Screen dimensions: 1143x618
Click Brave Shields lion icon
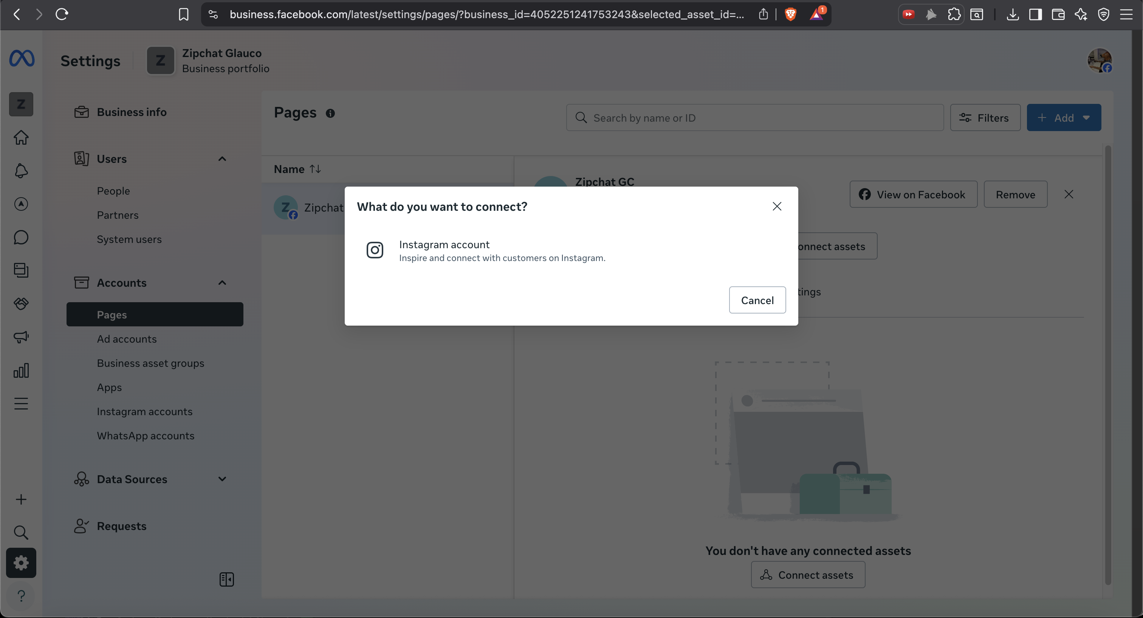click(x=790, y=15)
